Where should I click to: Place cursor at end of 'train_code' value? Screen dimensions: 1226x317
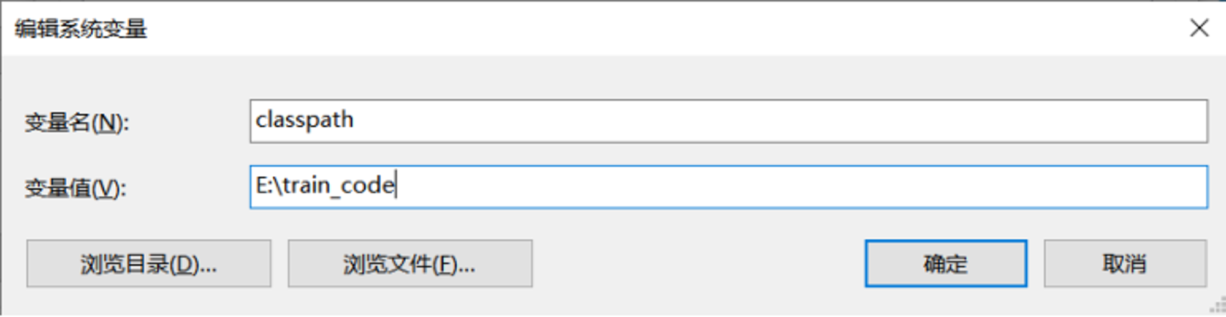pyautogui.click(x=397, y=185)
